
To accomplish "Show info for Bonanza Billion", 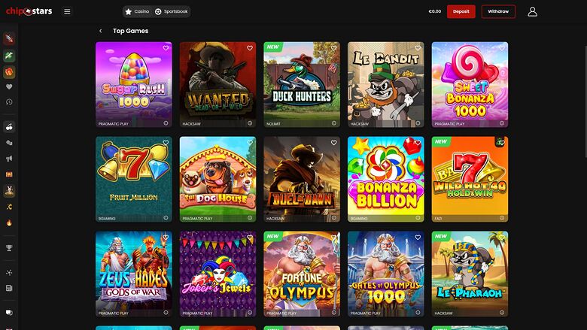I will click(418, 217).
